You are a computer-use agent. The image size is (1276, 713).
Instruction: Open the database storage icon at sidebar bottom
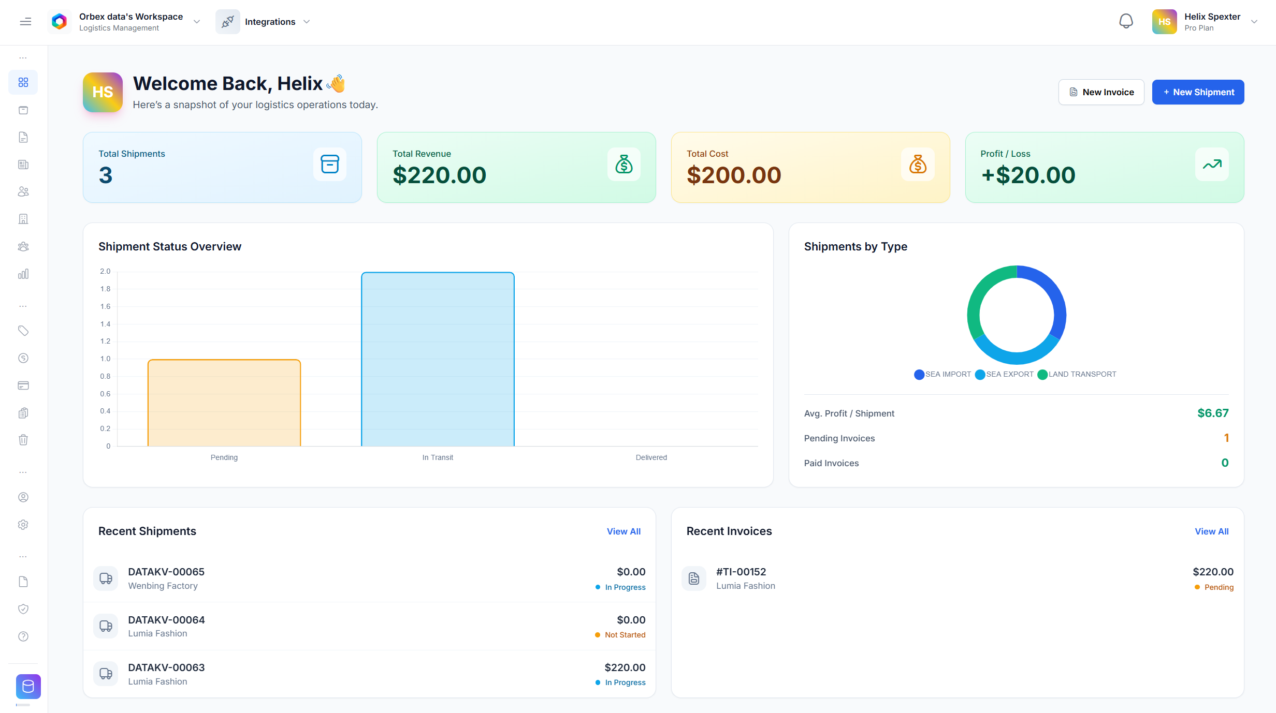(x=28, y=687)
